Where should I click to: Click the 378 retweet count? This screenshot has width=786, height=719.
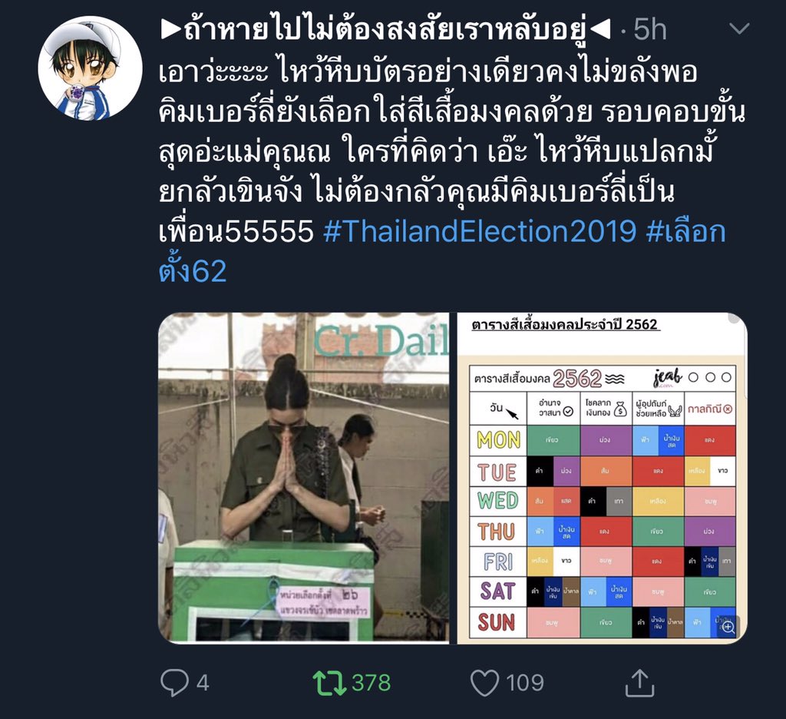(x=371, y=683)
